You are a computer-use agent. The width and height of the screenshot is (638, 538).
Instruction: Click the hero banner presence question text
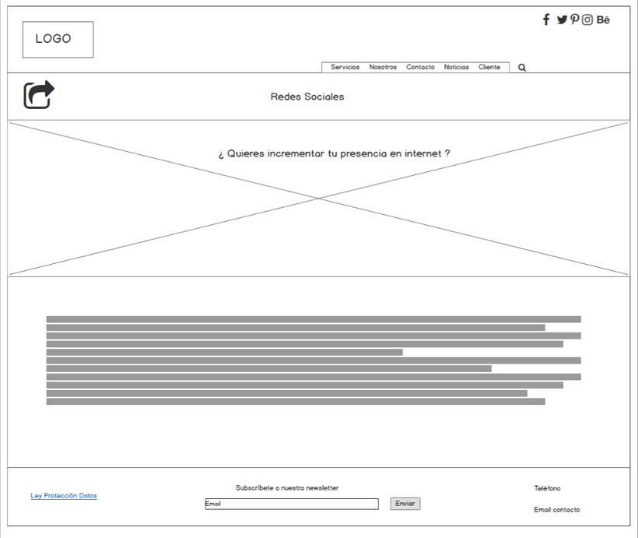tap(334, 154)
